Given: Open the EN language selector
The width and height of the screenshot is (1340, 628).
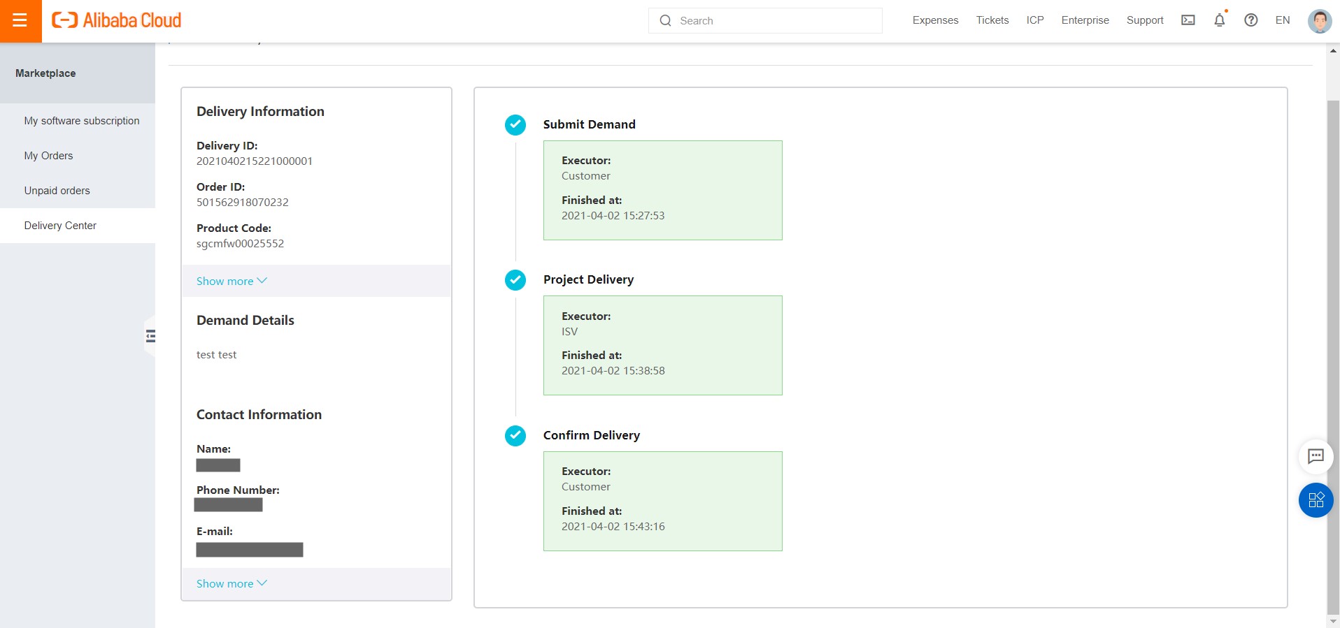Looking at the screenshot, I should pyautogui.click(x=1282, y=20).
